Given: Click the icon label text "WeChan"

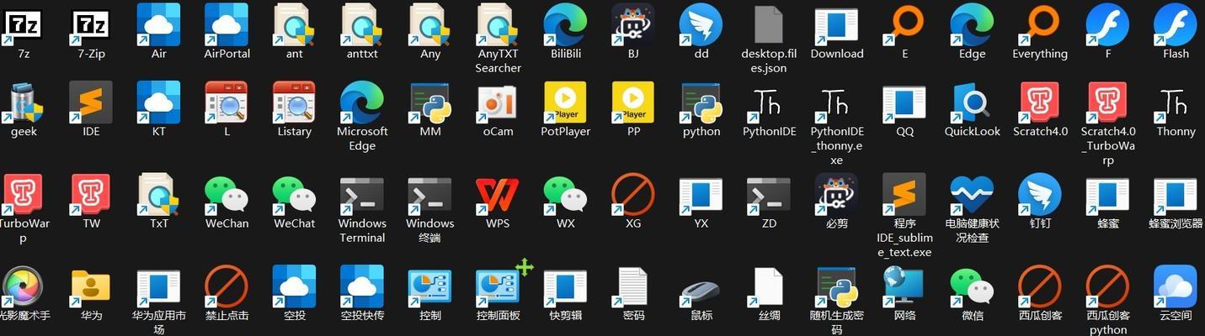Looking at the screenshot, I should point(227,223).
